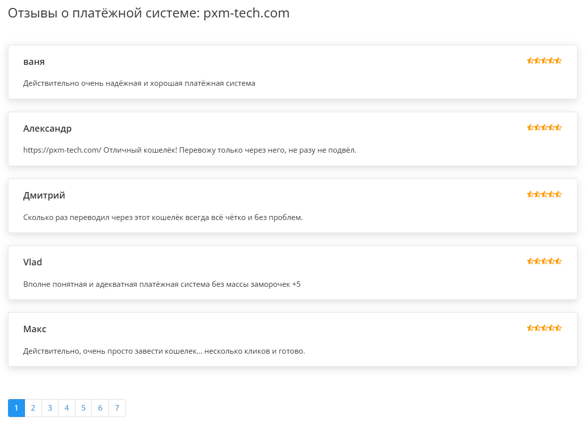Select page 6 in pagination
This screenshot has height=427, width=588.
[100, 408]
